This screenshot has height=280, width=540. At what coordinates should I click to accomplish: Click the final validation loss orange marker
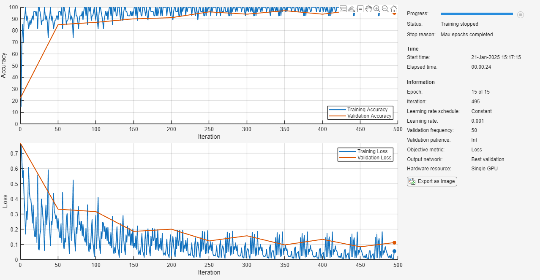[x=394, y=243]
